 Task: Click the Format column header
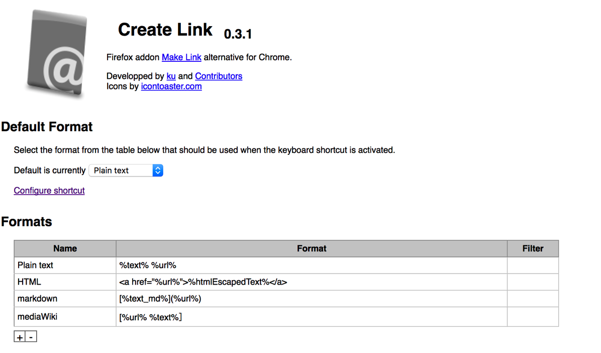point(311,248)
